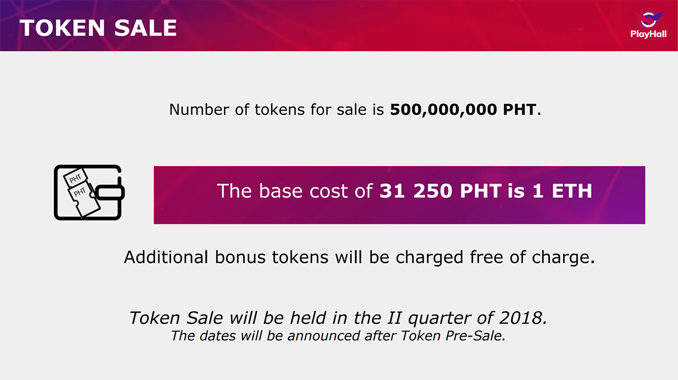Click the PHT wallet tickets icon
The image size is (678, 380).
click(90, 192)
